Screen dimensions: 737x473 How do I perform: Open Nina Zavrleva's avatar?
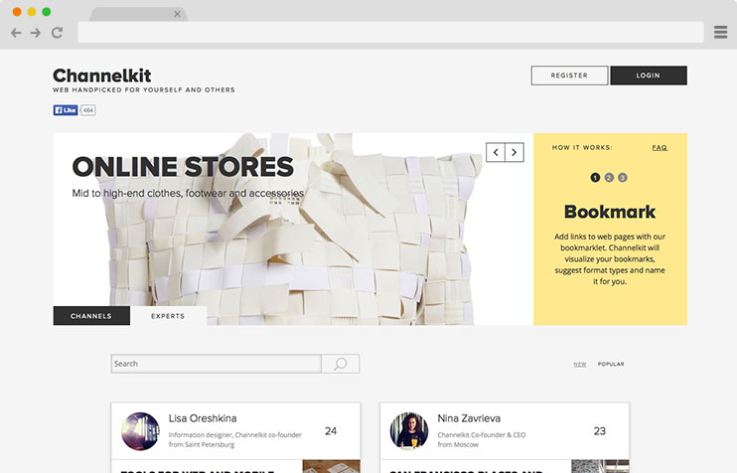point(409,431)
